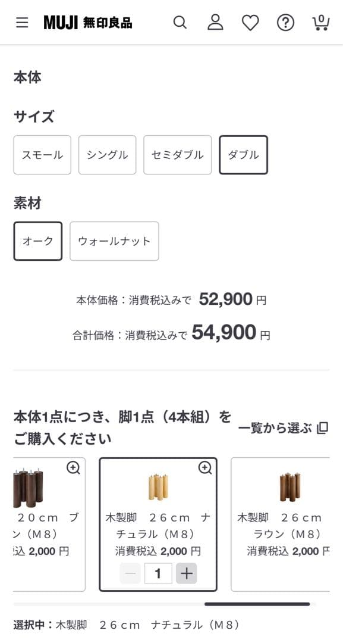This screenshot has height=643, width=343.
Task: Increase leg quantity with the plus button
Action: (x=187, y=573)
